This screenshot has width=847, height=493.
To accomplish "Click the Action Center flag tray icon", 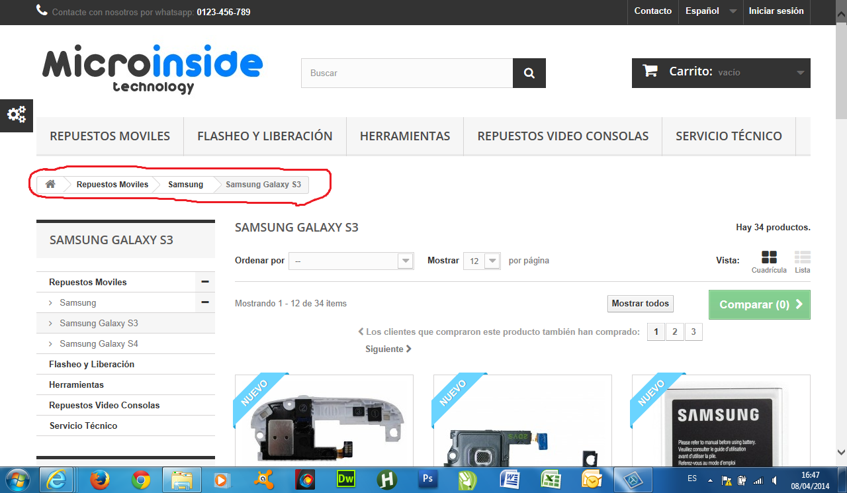I will tap(727, 480).
